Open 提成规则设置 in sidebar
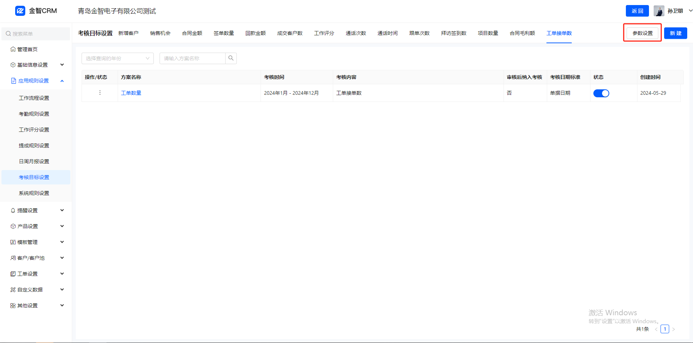This screenshot has height=343, width=693. [x=34, y=146]
